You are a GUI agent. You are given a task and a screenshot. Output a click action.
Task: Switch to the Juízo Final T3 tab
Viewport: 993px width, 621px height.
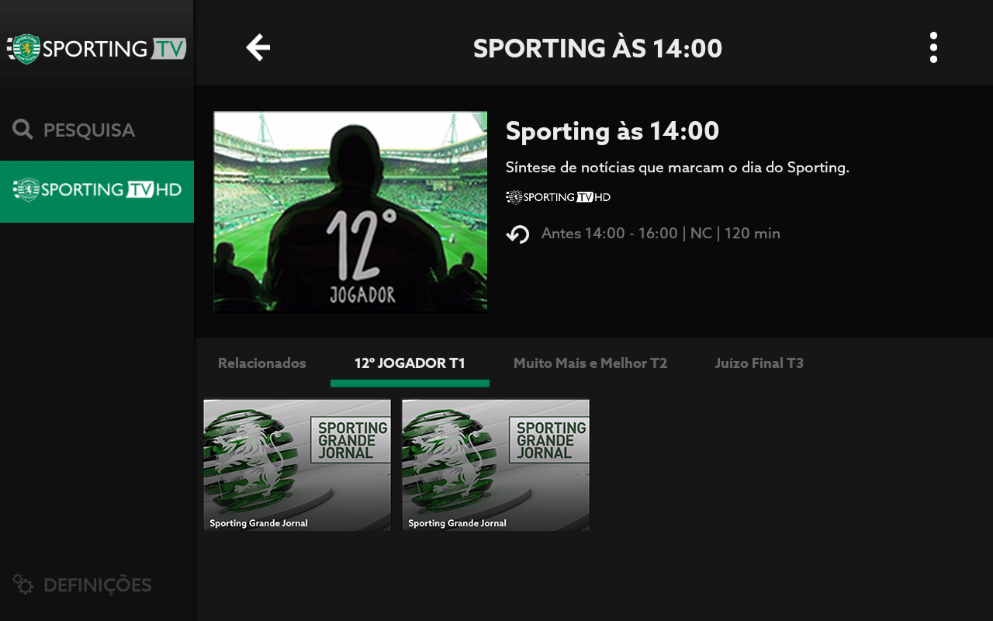tap(759, 363)
